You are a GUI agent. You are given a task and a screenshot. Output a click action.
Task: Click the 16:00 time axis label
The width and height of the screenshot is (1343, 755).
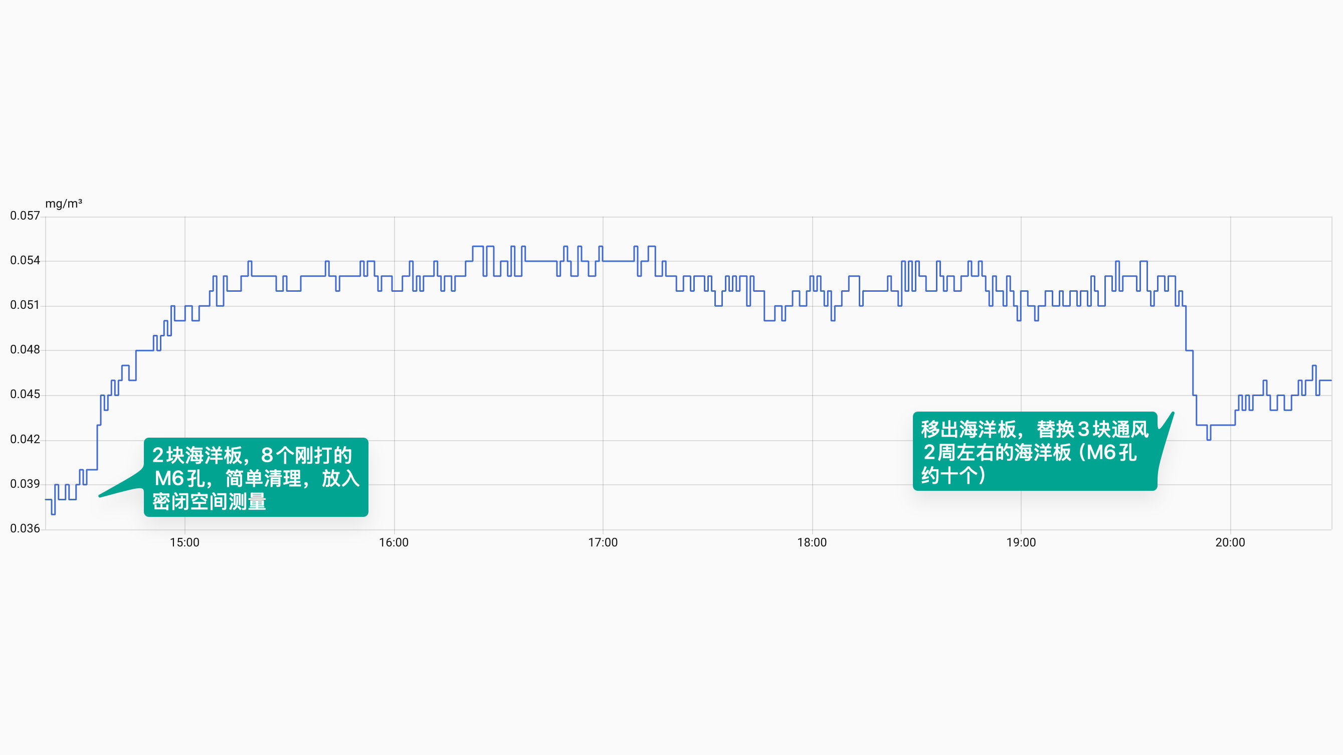394,542
